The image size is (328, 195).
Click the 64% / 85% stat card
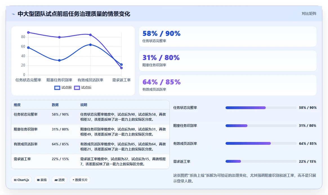click(227, 85)
